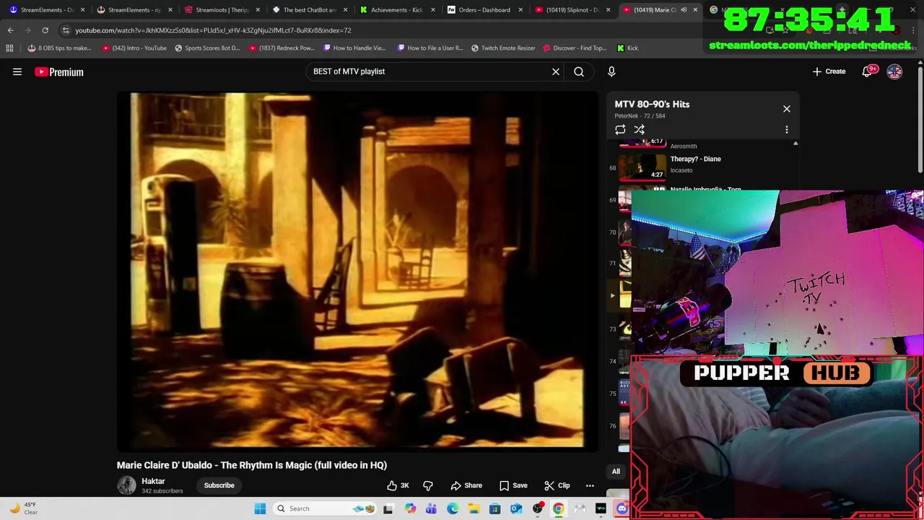Switch to The best ChatBot tab
The width and height of the screenshot is (924, 520).
coord(309,10)
